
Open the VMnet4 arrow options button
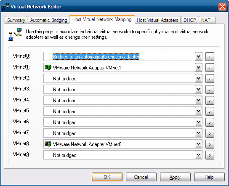210,101
